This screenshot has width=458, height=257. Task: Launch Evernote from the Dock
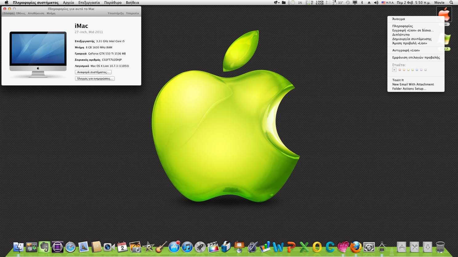(44, 247)
